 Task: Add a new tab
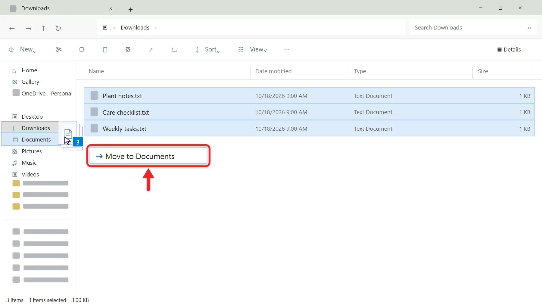coord(131,10)
